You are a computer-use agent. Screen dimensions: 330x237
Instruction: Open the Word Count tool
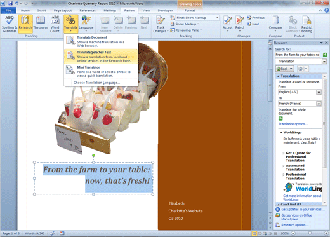(x=55, y=24)
